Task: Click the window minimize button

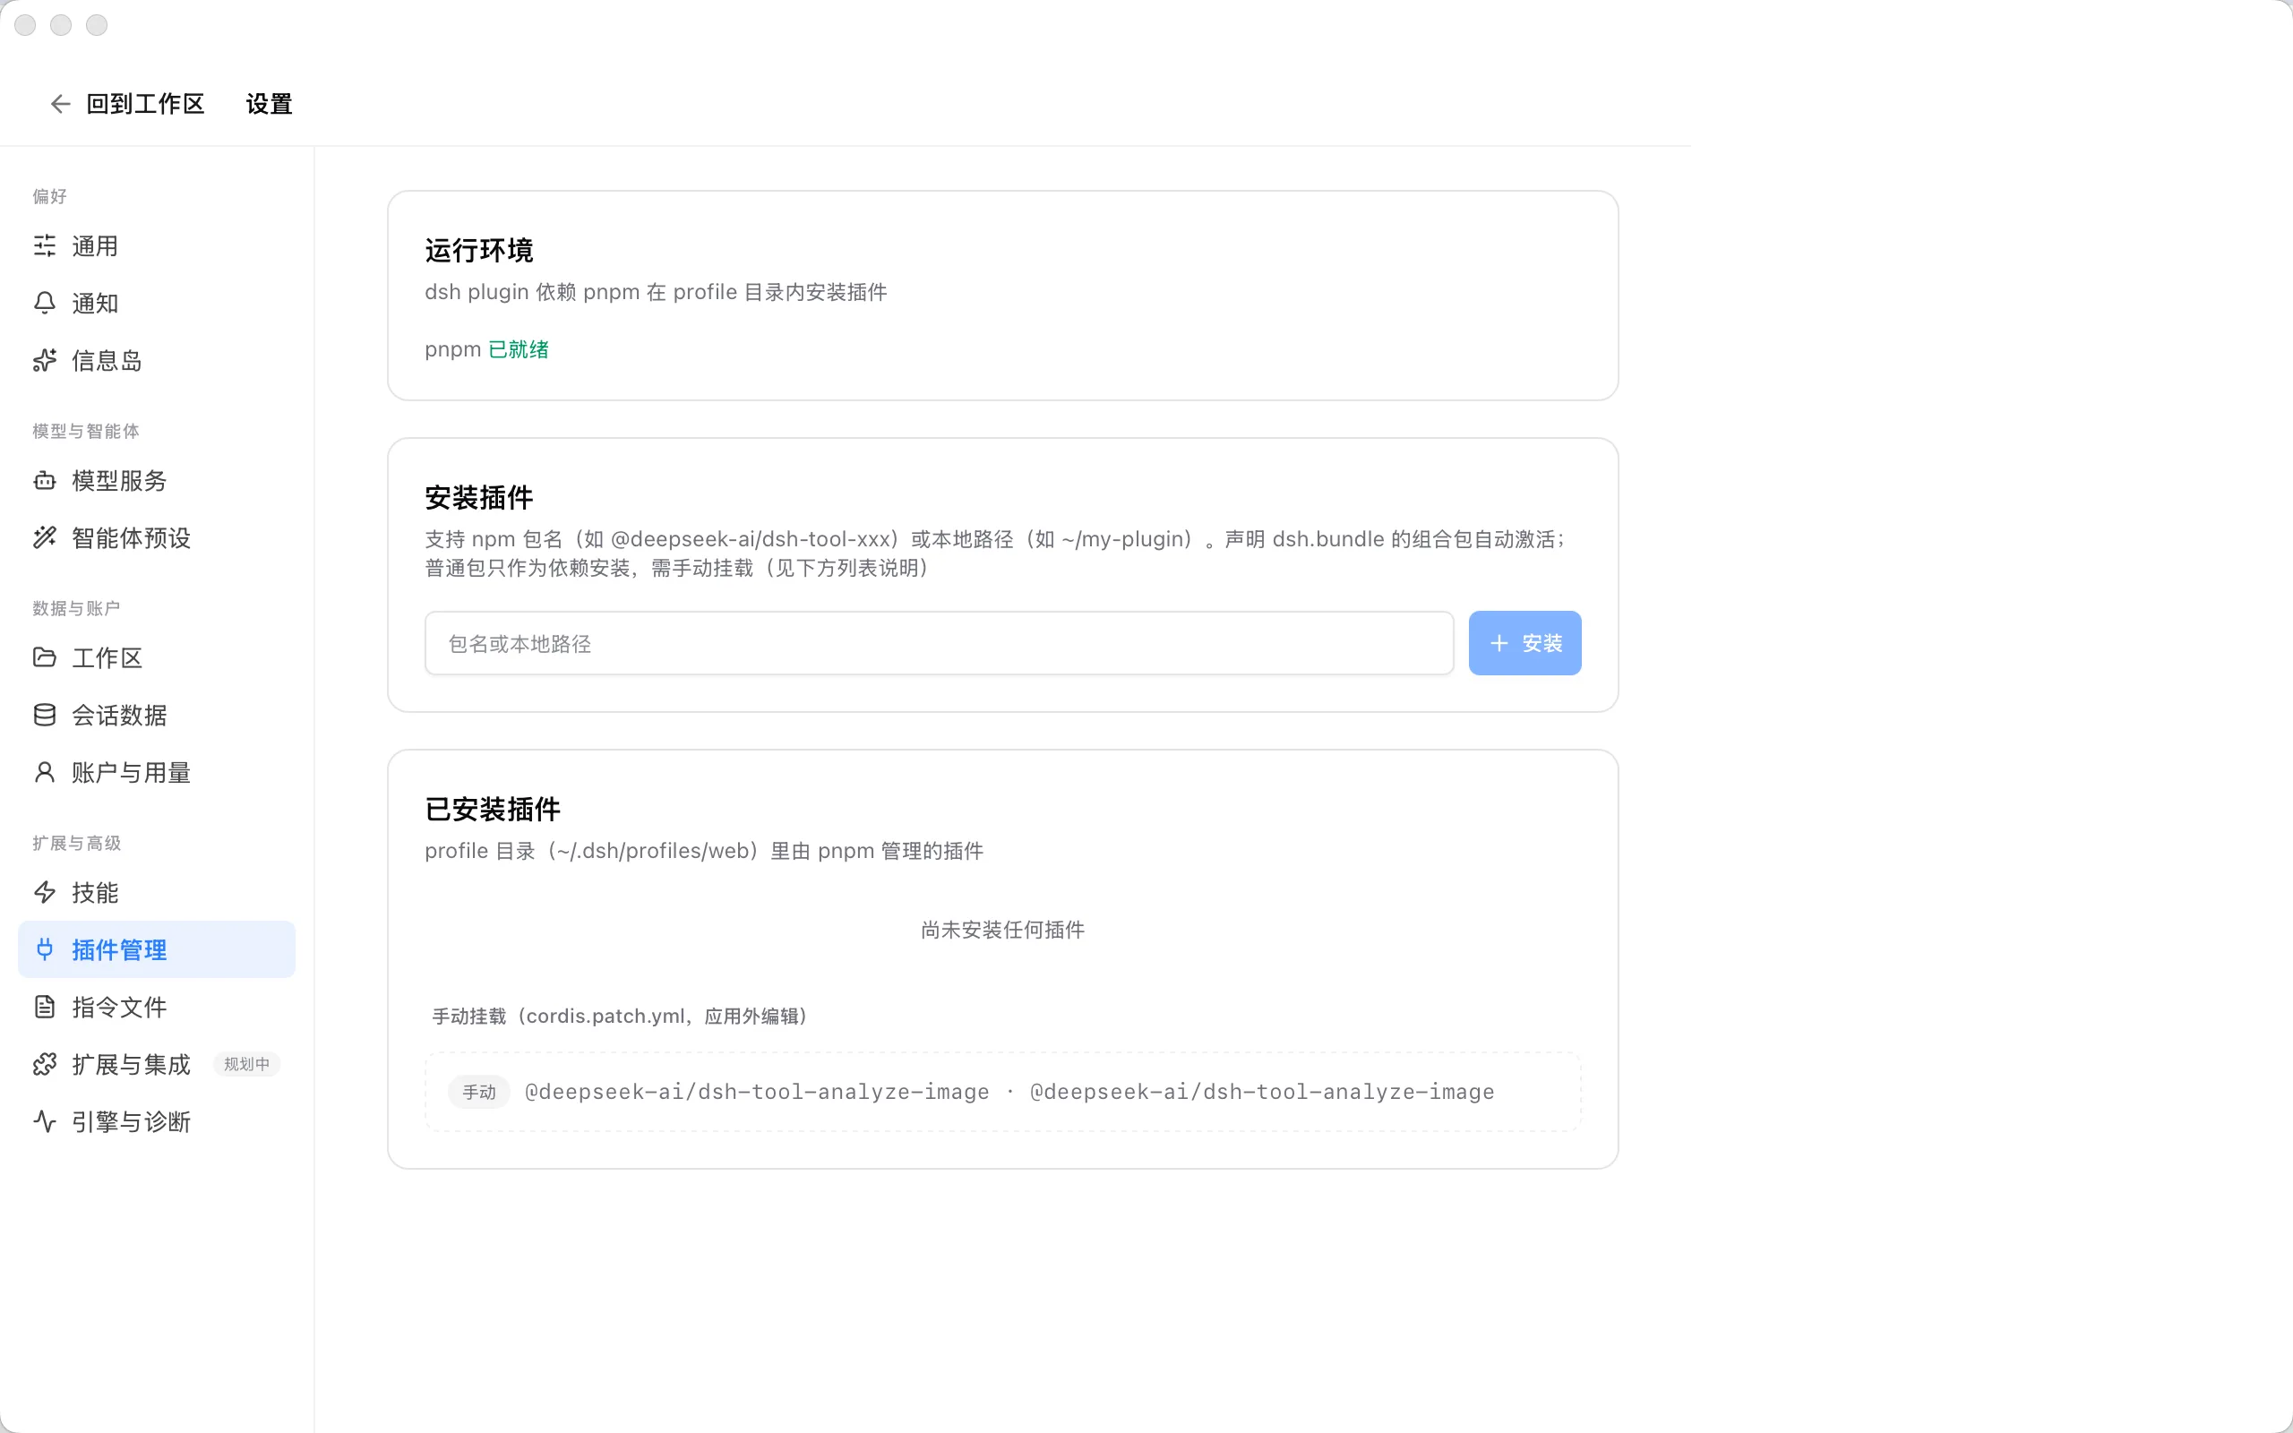Action: tap(62, 26)
